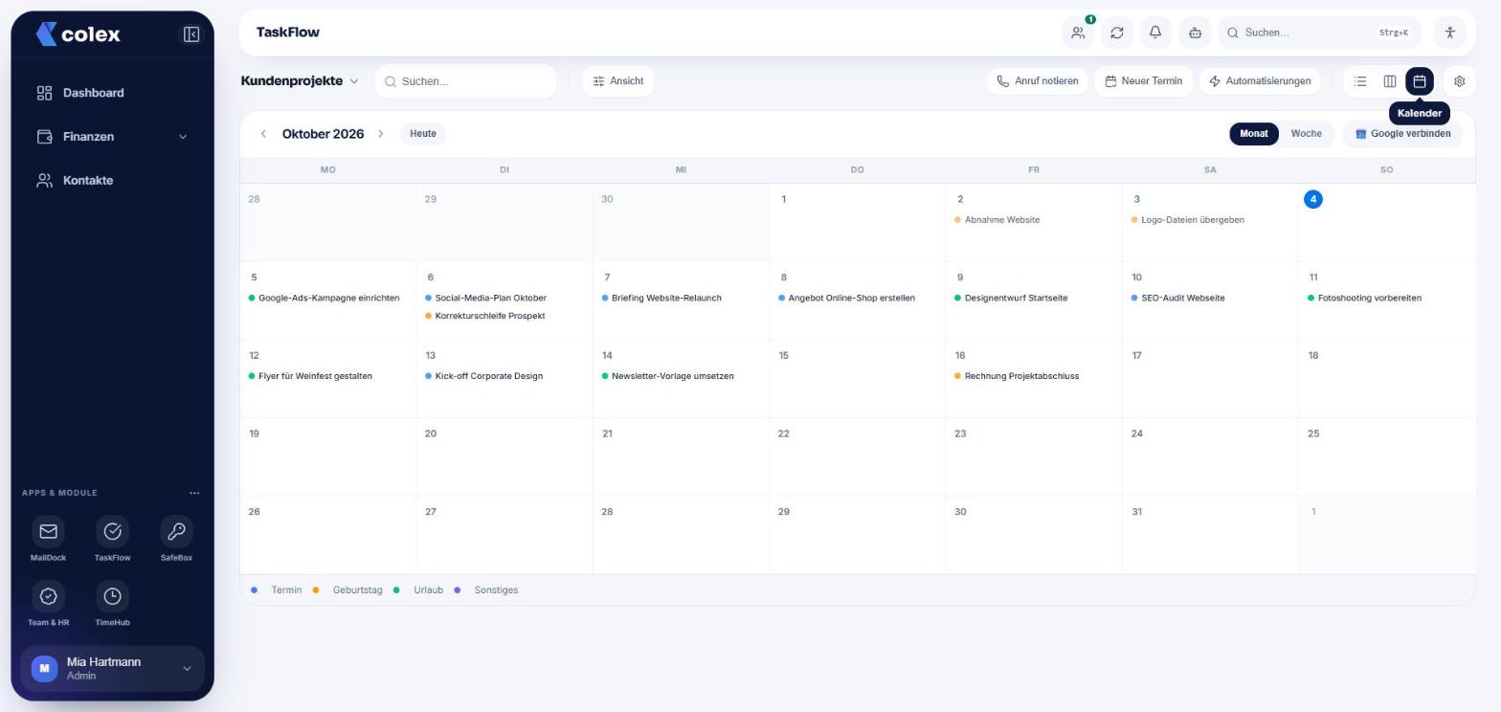Open the Team & HR module

coord(48,604)
